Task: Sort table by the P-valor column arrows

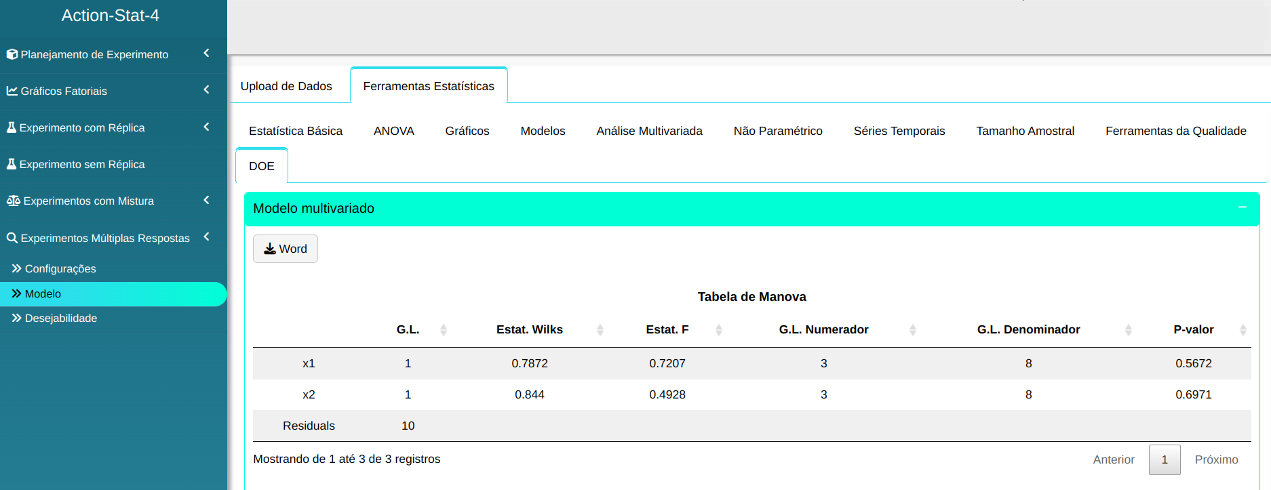Action: 1243,330
